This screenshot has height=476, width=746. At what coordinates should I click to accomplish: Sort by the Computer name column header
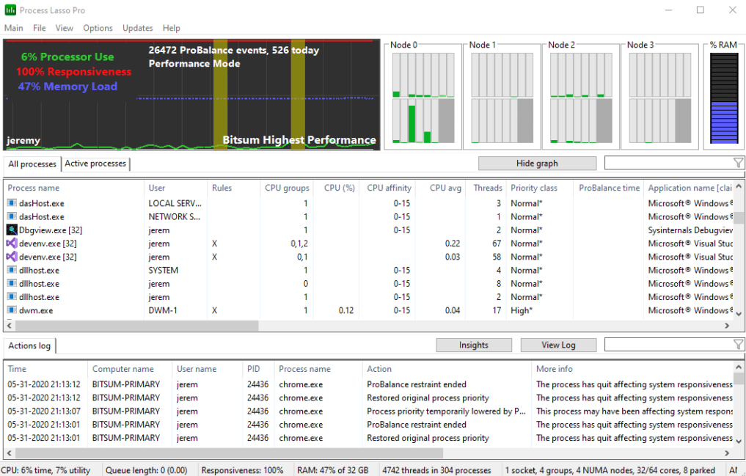(x=130, y=369)
